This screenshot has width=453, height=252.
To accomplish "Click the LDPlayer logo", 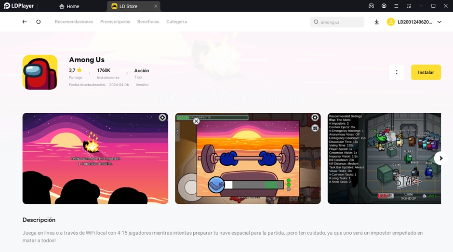I will pyautogui.click(x=19, y=6).
